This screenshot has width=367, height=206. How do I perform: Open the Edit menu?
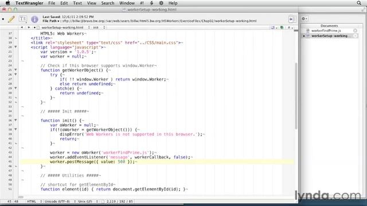click(64, 3)
